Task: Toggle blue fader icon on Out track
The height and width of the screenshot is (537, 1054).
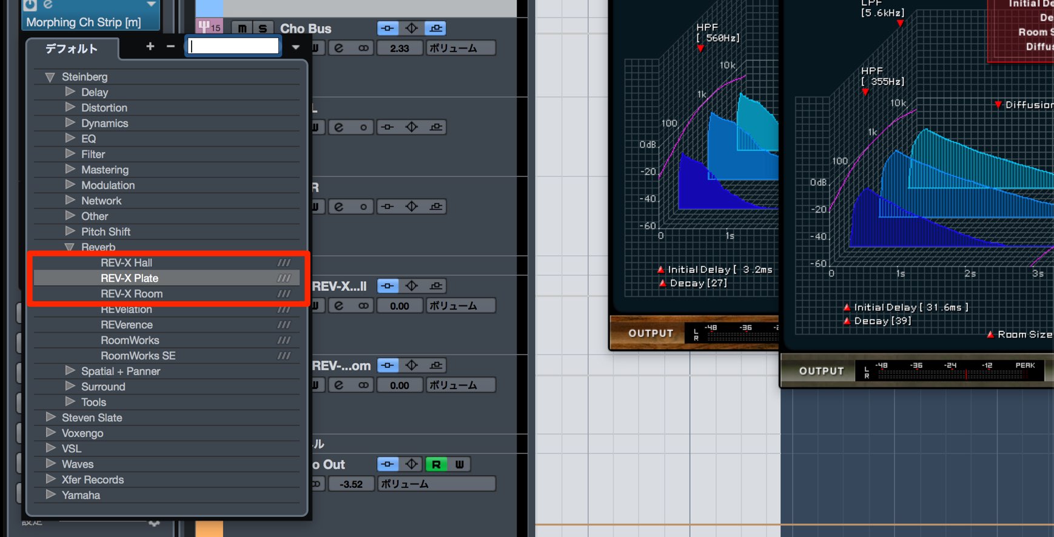Action: point(388,464)
